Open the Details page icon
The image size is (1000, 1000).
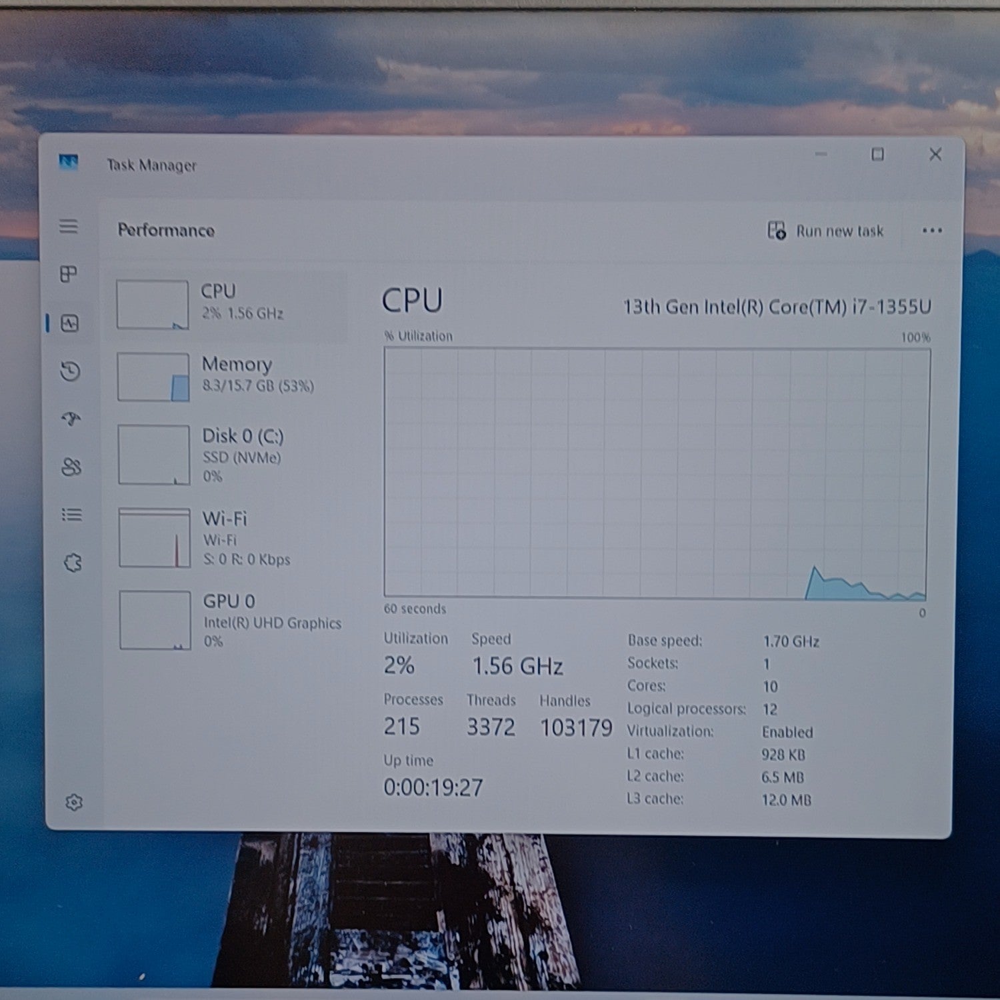click(x=71, y=515)
